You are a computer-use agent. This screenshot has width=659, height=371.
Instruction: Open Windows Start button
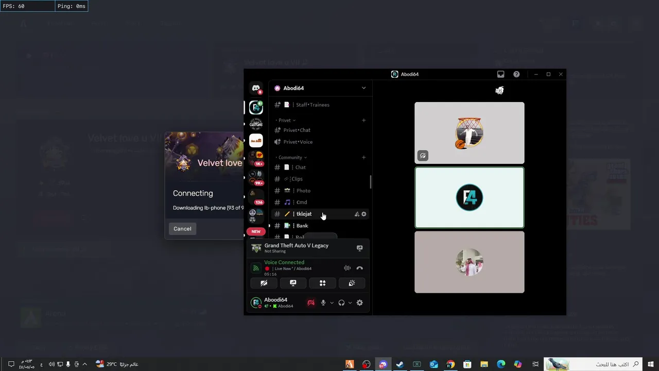click(651, 364)
